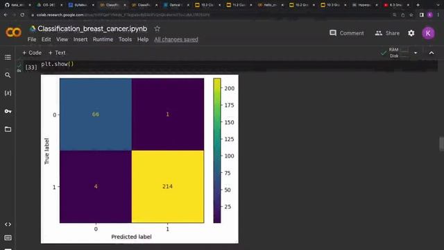Viewport: 444px width, 250px height.
Task: Open the Colab account avatar K
Action: (x=428, y=33)
